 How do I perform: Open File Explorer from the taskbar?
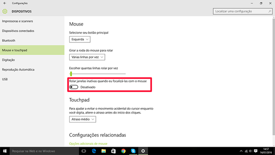click(104, 151)
